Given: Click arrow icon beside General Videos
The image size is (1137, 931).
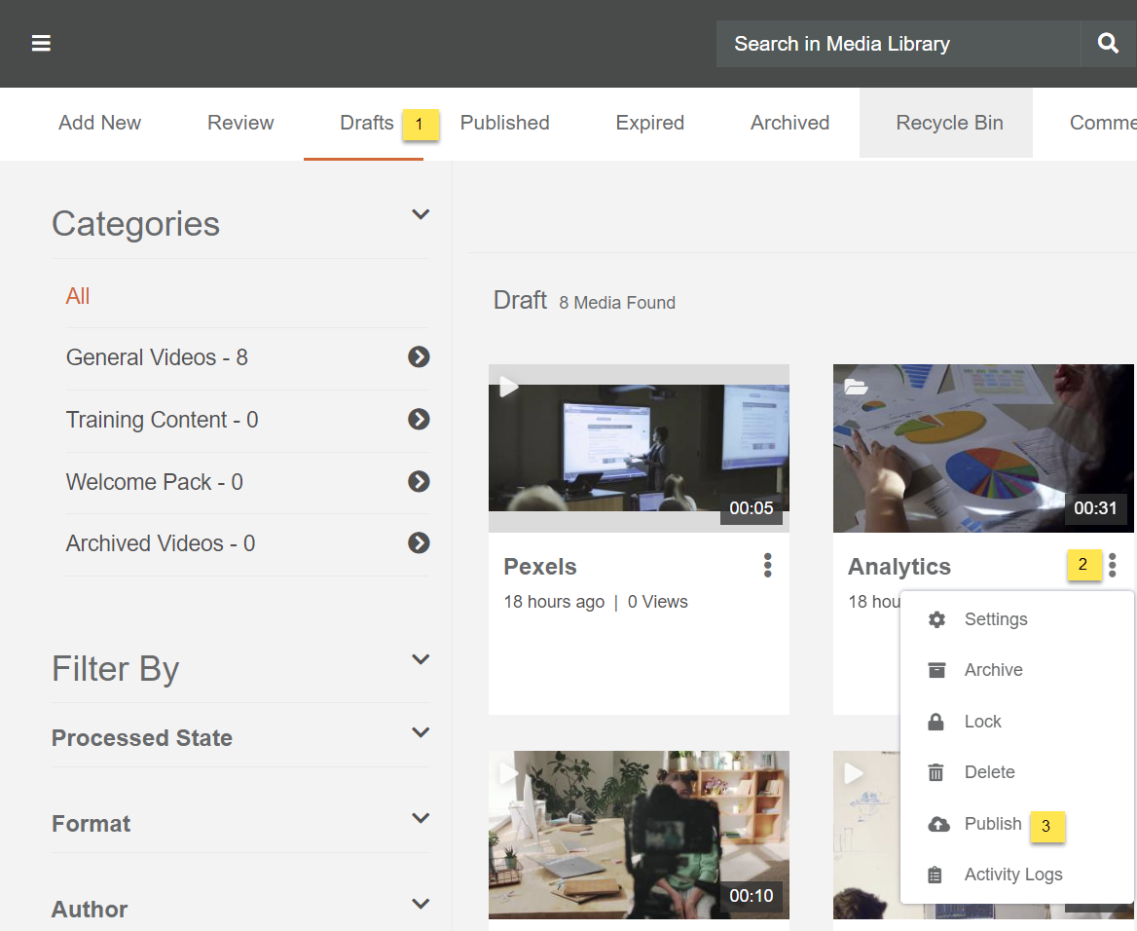Looking at the screenshot, I should click(419, 357).
